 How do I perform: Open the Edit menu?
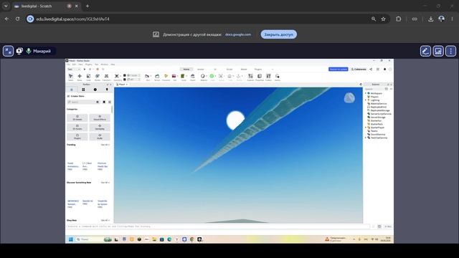pos(74,64)
